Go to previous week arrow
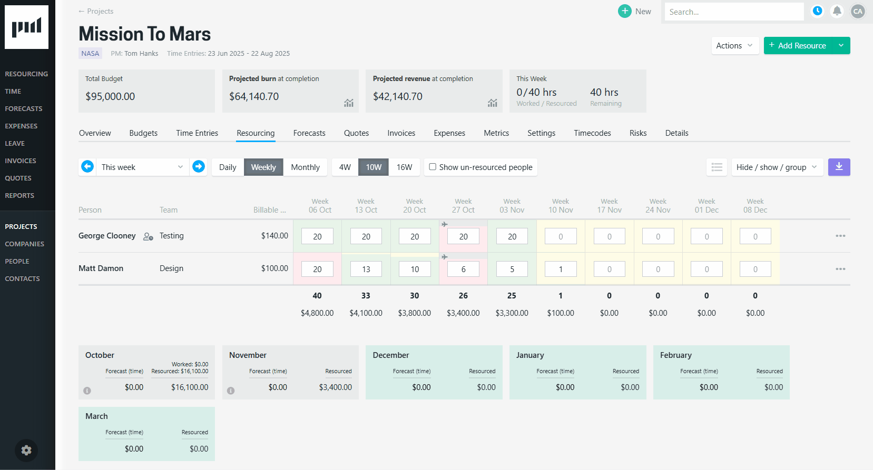This screenshot has width=873, height=470. click(x=87, y=167)
